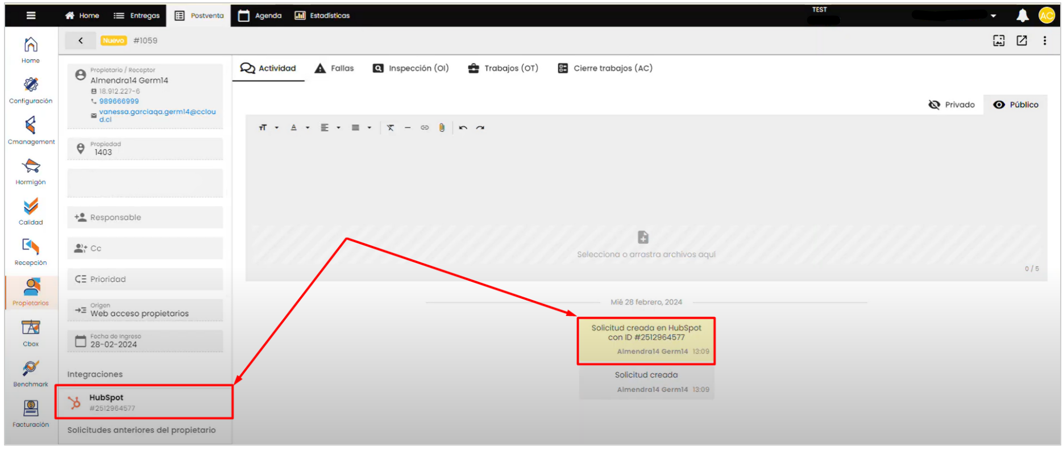Open the notifications bell
The height and width of the screenshot is (450, 1063).
pyautogui.click(x=1022, y=15)
